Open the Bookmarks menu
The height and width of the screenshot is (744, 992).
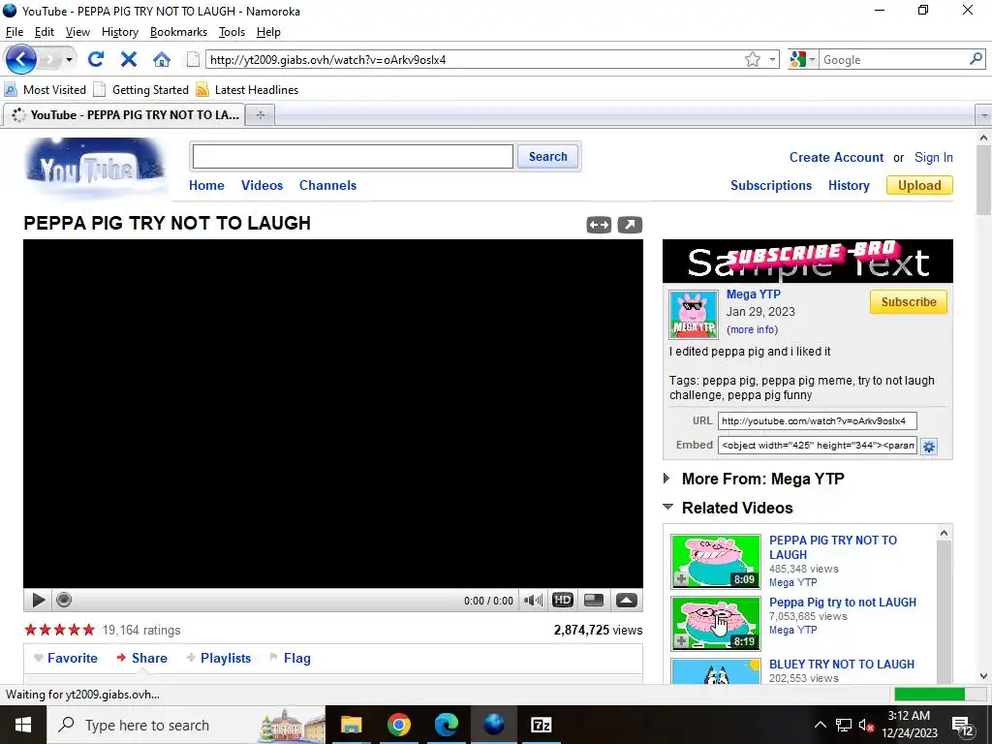[x=178, y=32]
